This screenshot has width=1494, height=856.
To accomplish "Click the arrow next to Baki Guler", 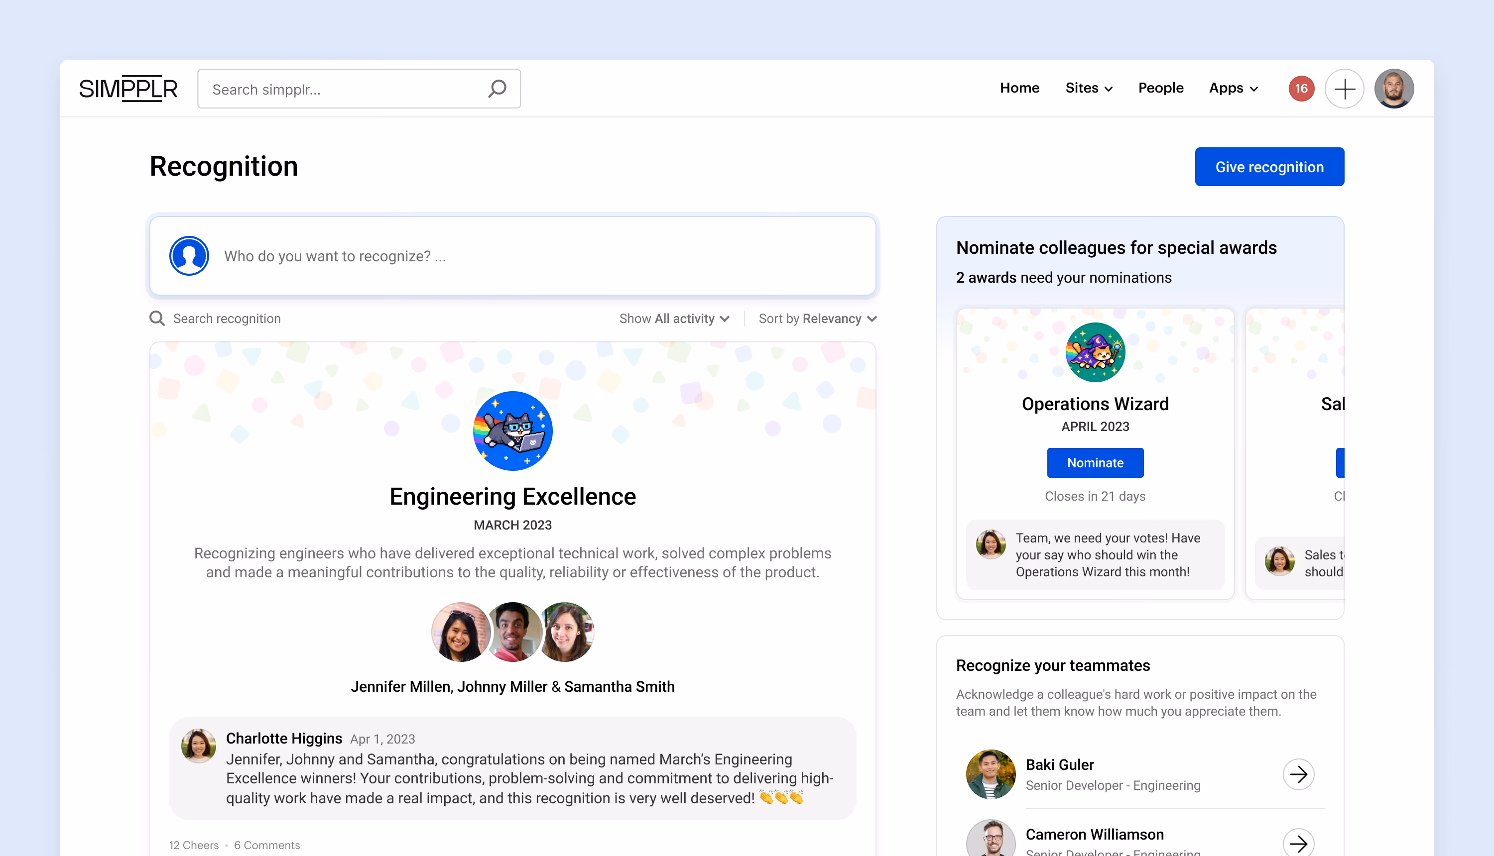I will coord(1298,774).
